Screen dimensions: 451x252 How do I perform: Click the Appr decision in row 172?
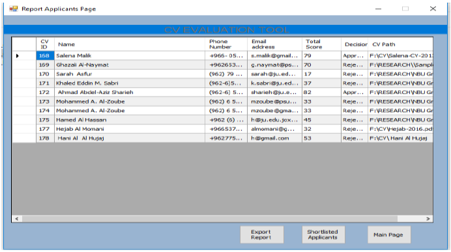point(355,93)
